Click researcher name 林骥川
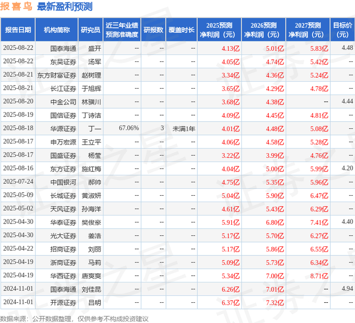 pyautogui.click(x=91, y=102)
